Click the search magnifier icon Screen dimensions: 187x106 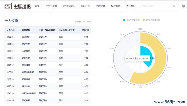pos(174,6)
